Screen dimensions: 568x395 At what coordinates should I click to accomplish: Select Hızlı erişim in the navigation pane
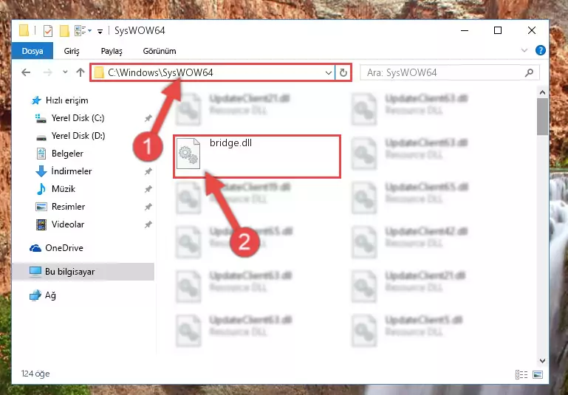66,100
